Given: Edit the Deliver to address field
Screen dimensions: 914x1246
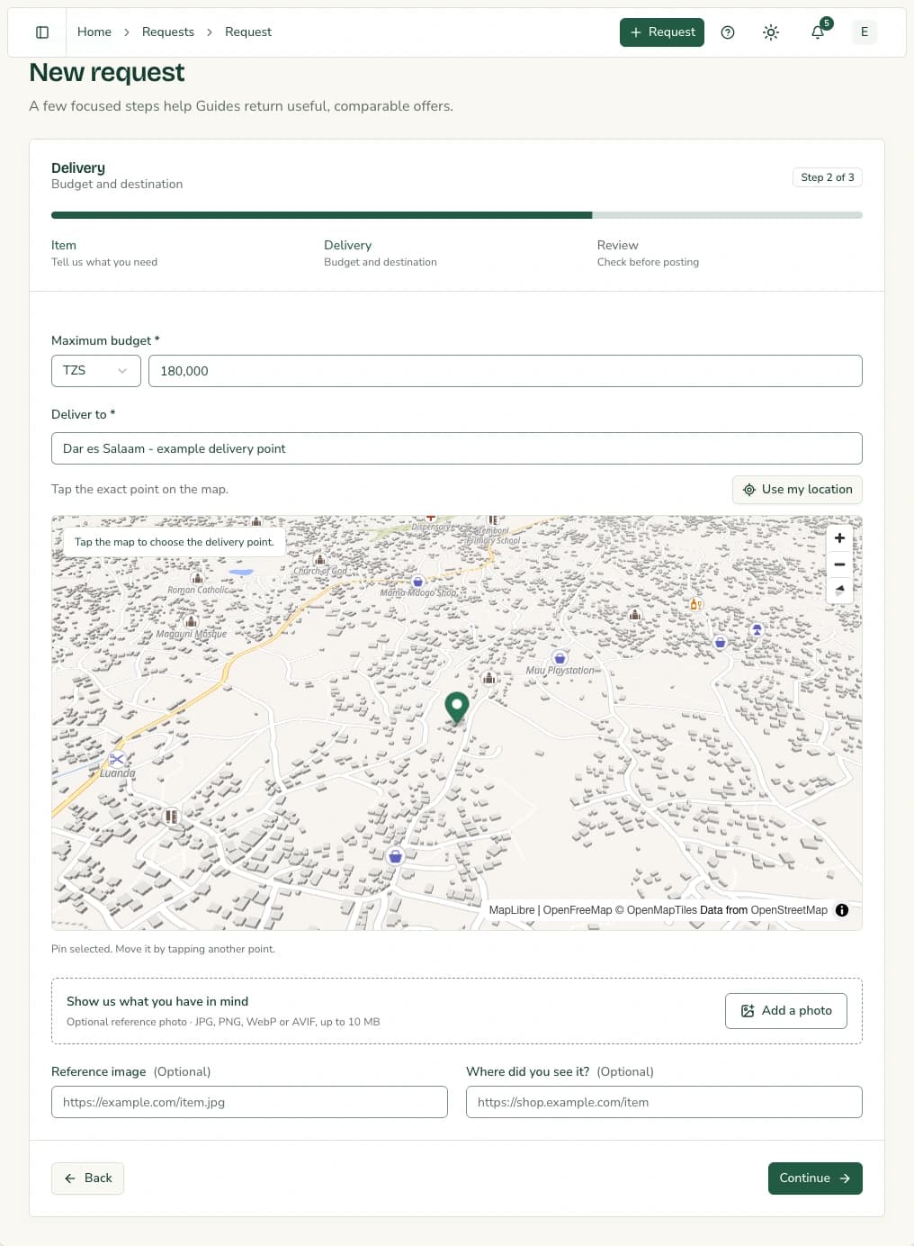Looking at the screenshot, I should click(457, 448).
